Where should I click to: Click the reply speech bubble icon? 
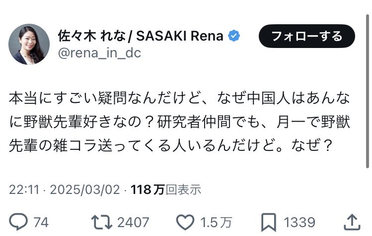pos(18,222)
